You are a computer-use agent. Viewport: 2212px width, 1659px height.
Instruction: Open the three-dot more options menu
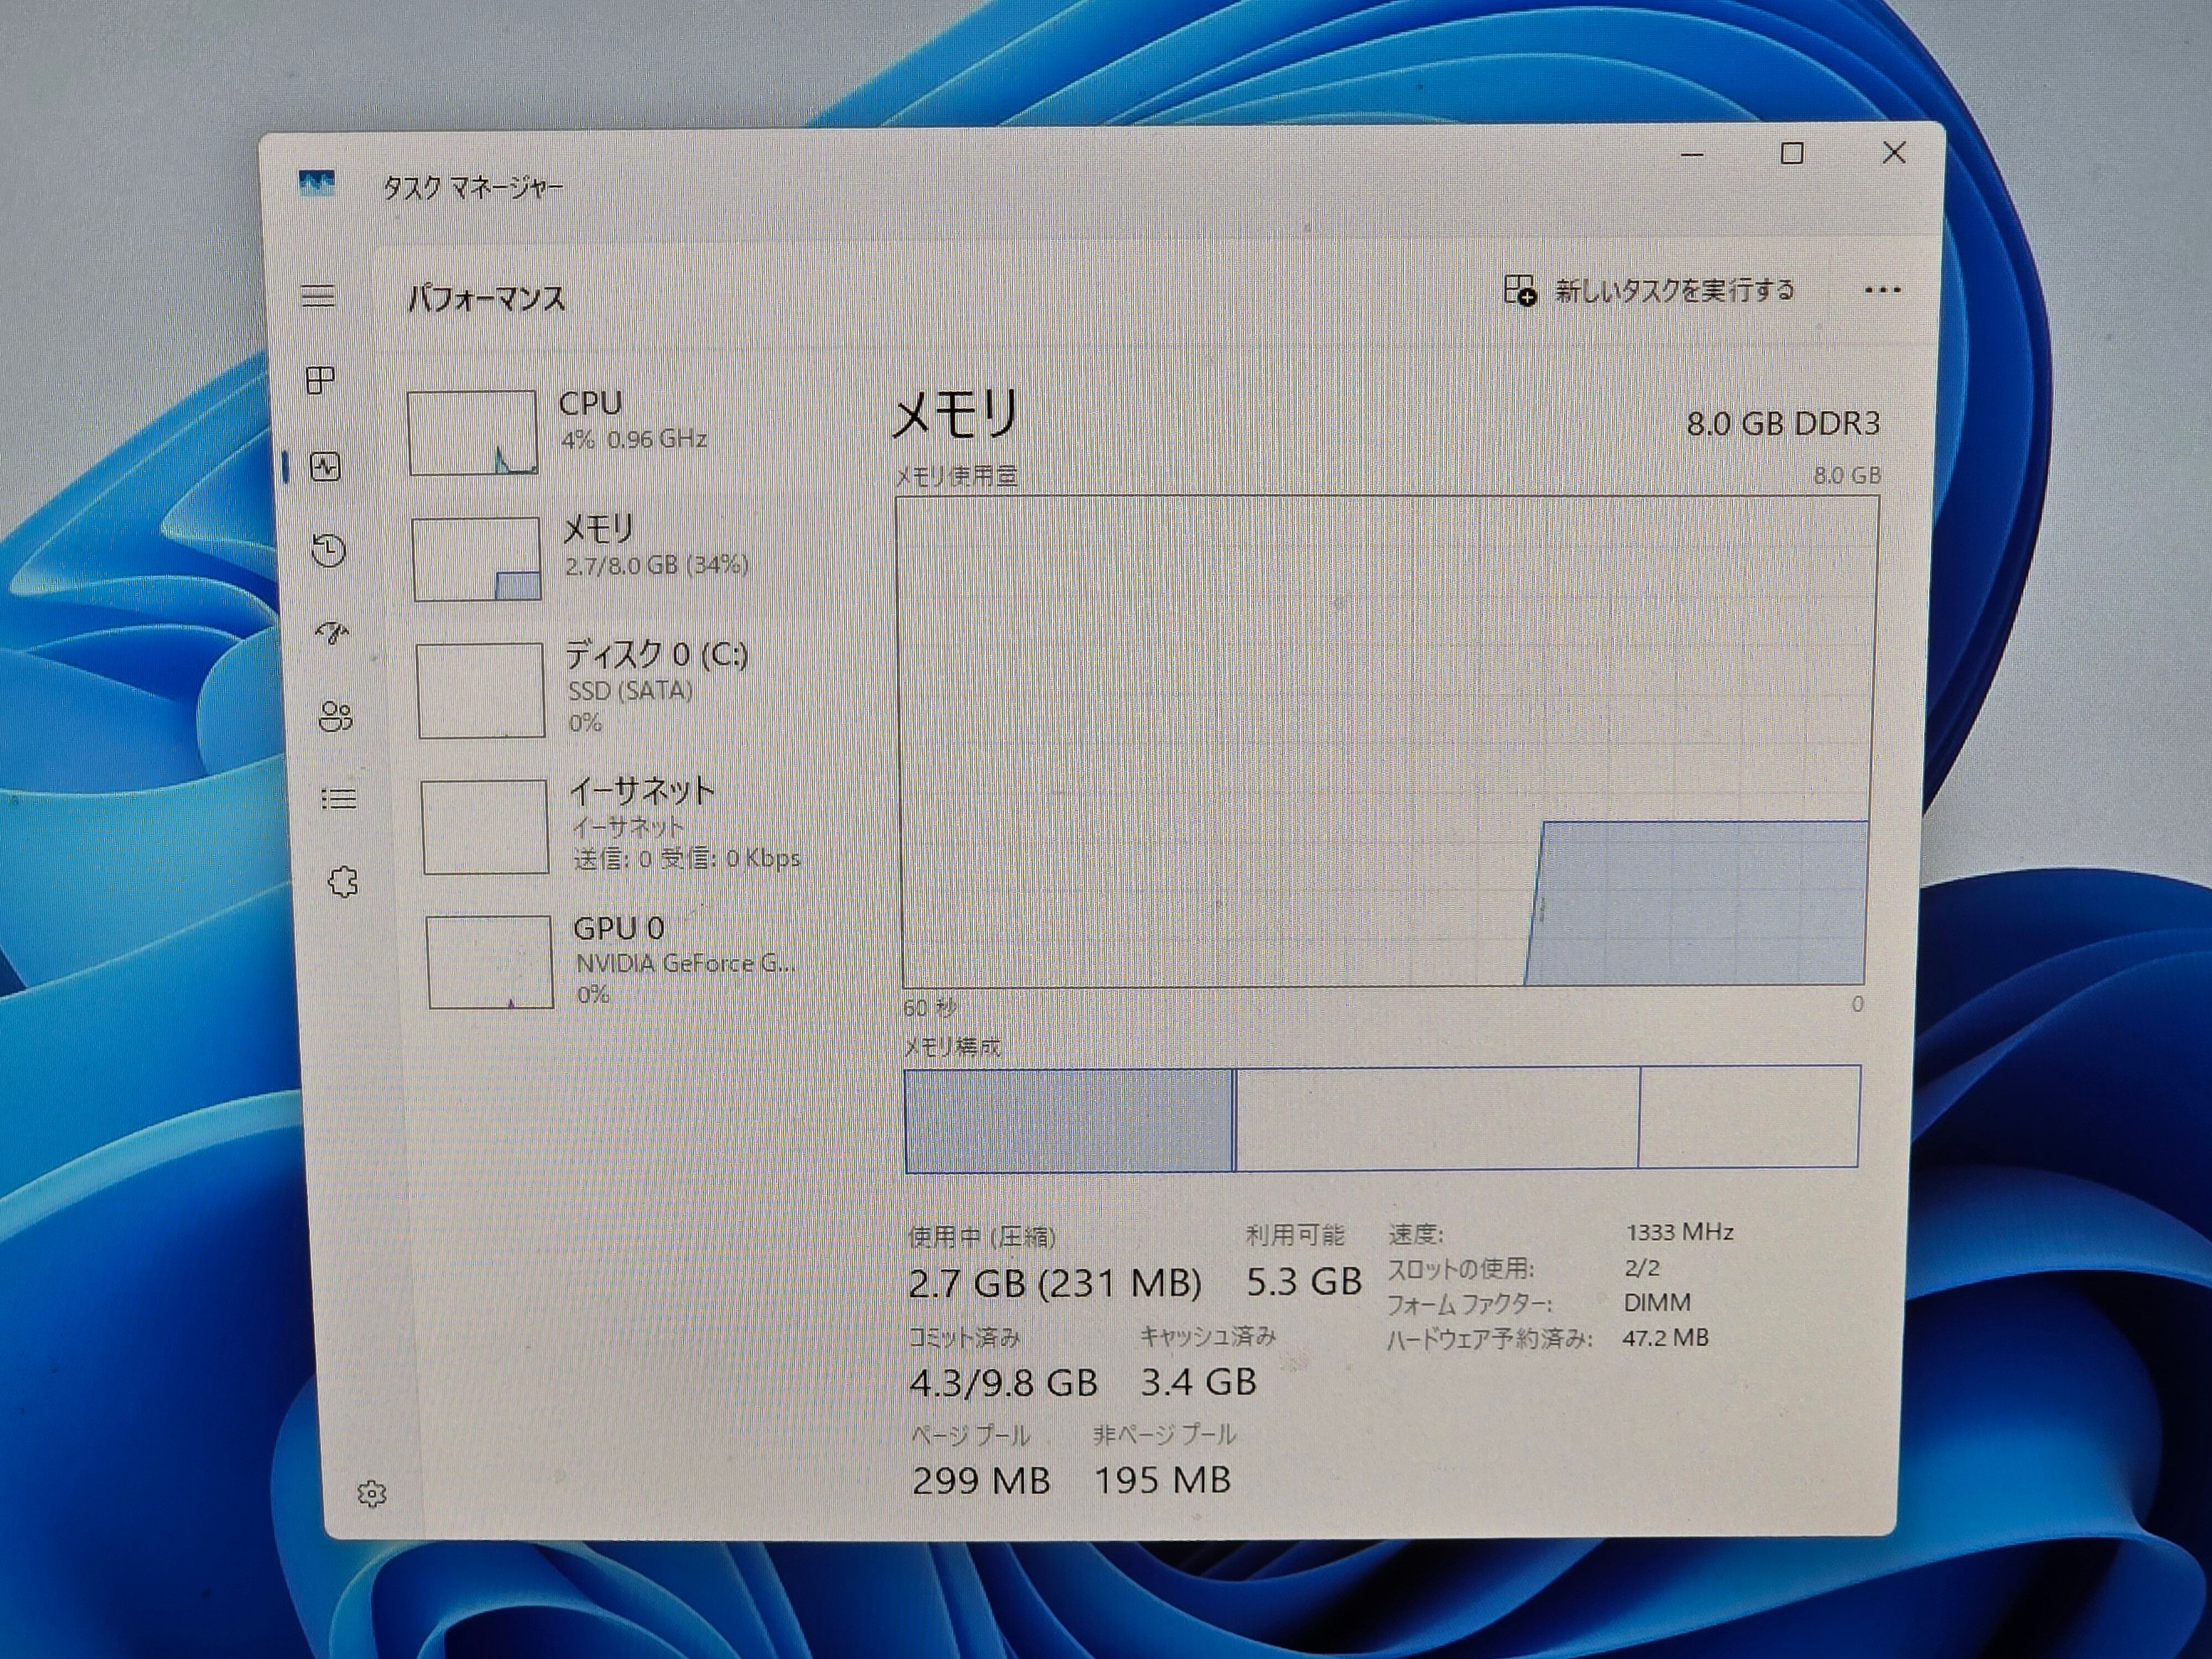coord(1882,291)
